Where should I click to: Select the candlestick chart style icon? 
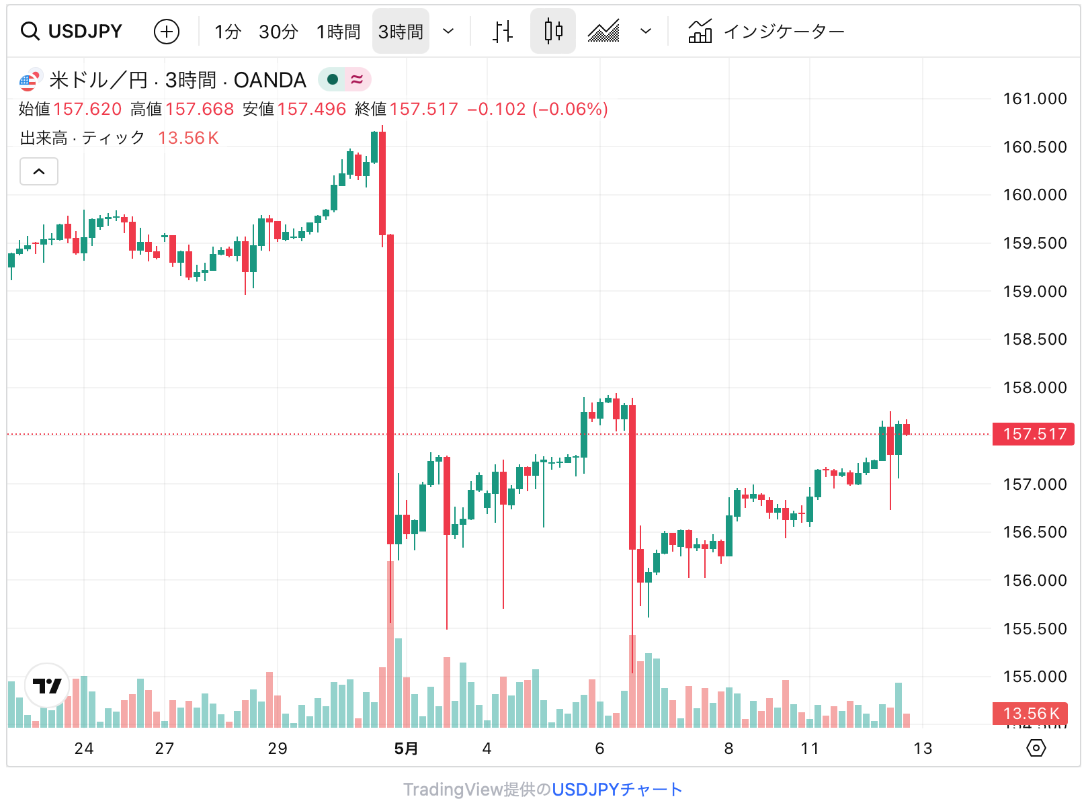click(x=553, y=31)
